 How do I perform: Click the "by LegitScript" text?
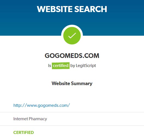[83, 66]
